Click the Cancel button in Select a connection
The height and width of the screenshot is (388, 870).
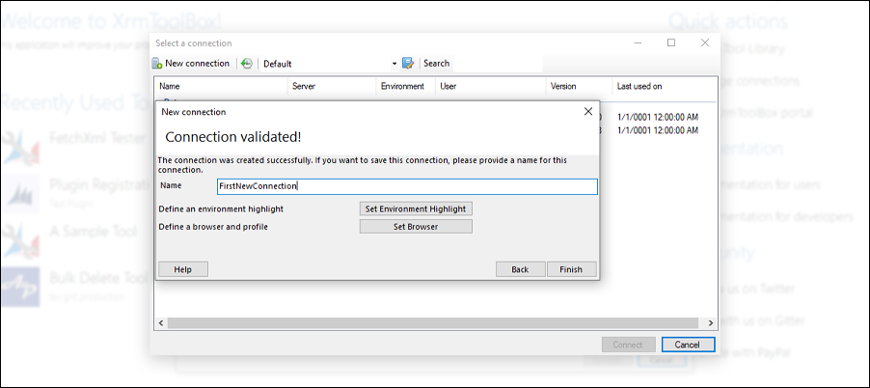688,345
